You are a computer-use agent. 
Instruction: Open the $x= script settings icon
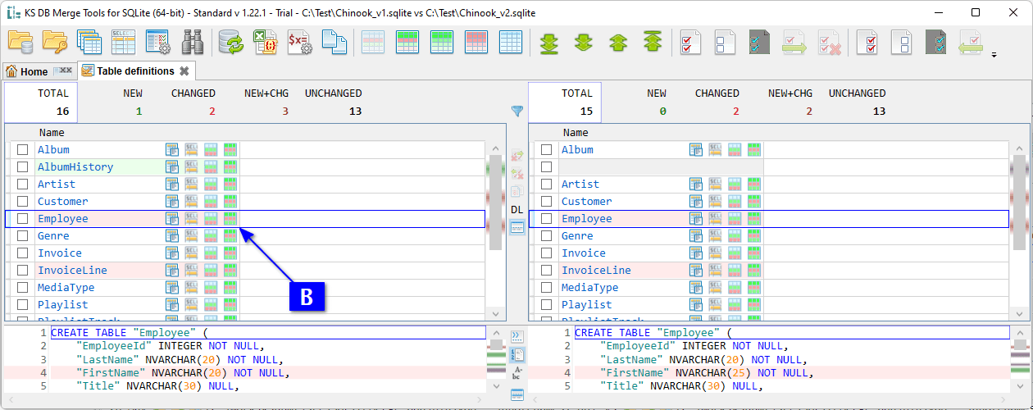point(299,41)
